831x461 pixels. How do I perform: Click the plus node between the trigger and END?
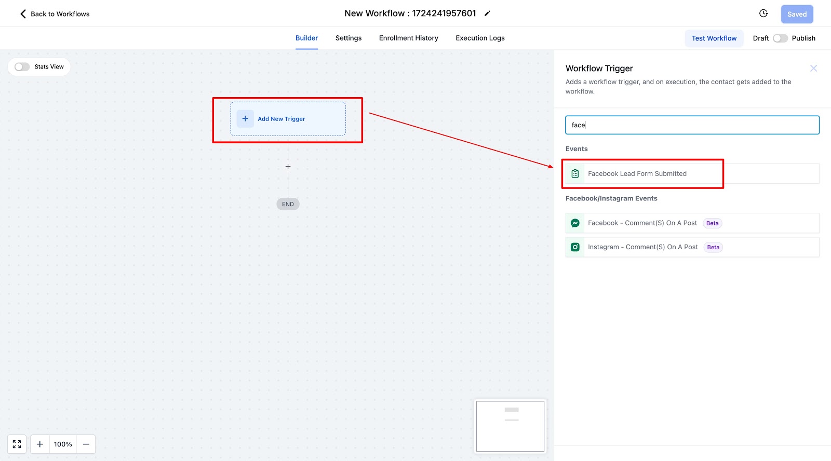click(x=288, y=167)
